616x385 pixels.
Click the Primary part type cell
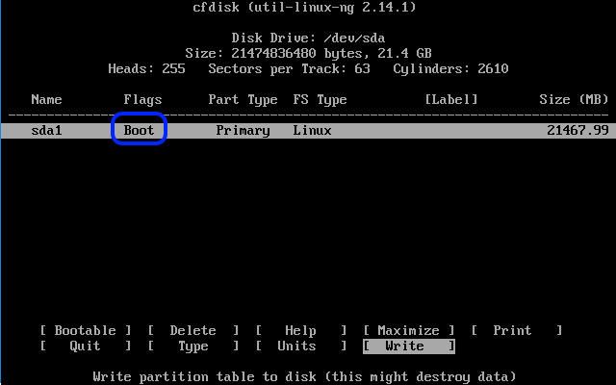(x=243, y=130)
